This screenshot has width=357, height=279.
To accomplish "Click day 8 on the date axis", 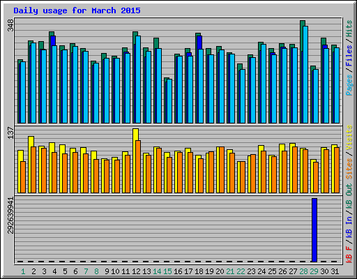I will coord(96,271).
